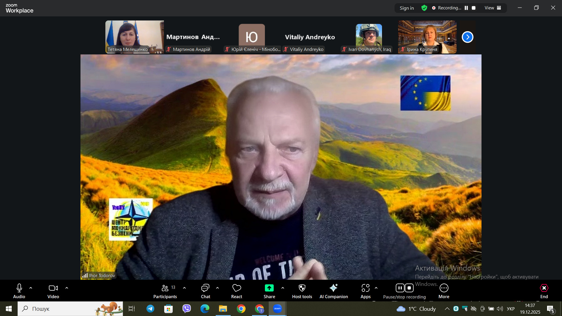Click the encryption shield icon
The image size is (562, 316).
pos(424,8)
